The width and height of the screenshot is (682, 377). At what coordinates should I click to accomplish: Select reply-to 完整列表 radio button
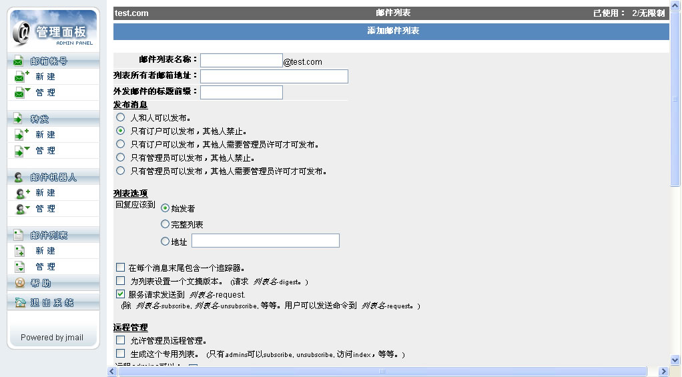[165, 224]
